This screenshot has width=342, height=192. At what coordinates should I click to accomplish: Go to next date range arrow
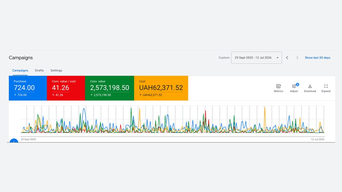pos(297,58)
